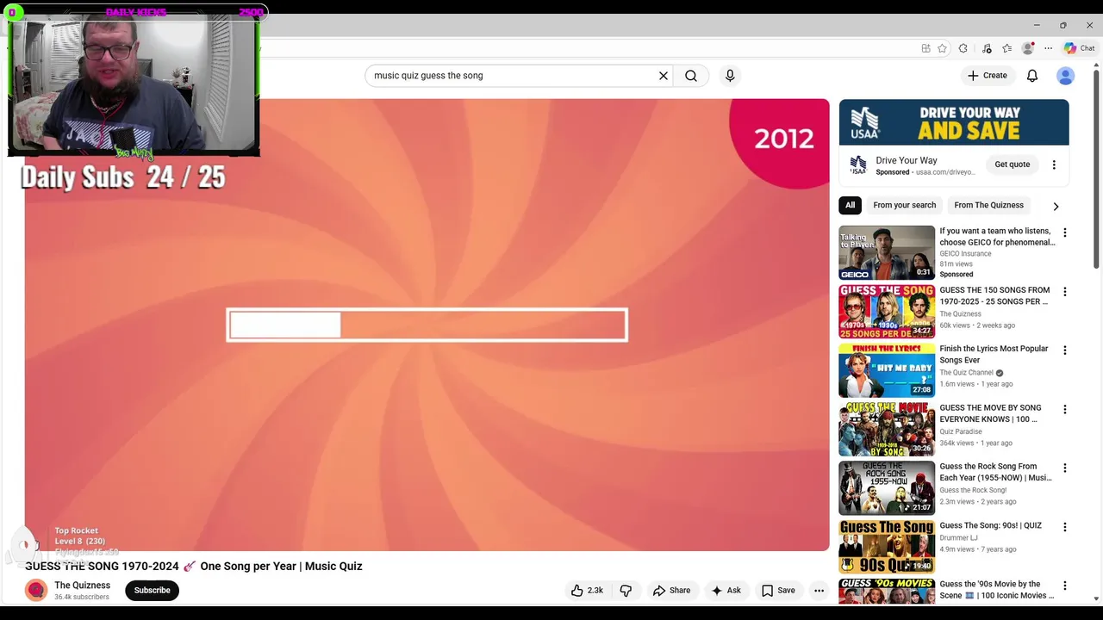Open the 25 Songs Per Decade thumbnail
This screenshot has height=620, width=1103.
(x=887, y=312)
